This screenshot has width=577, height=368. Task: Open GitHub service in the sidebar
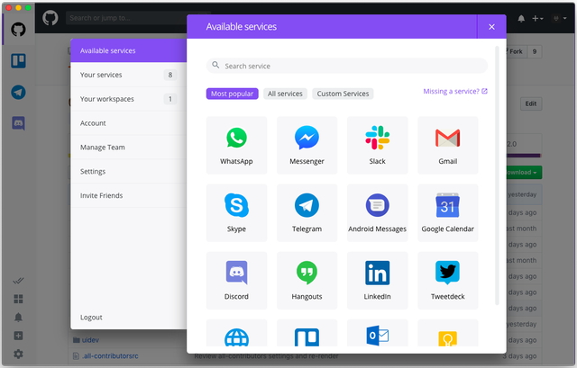[18, 30]
